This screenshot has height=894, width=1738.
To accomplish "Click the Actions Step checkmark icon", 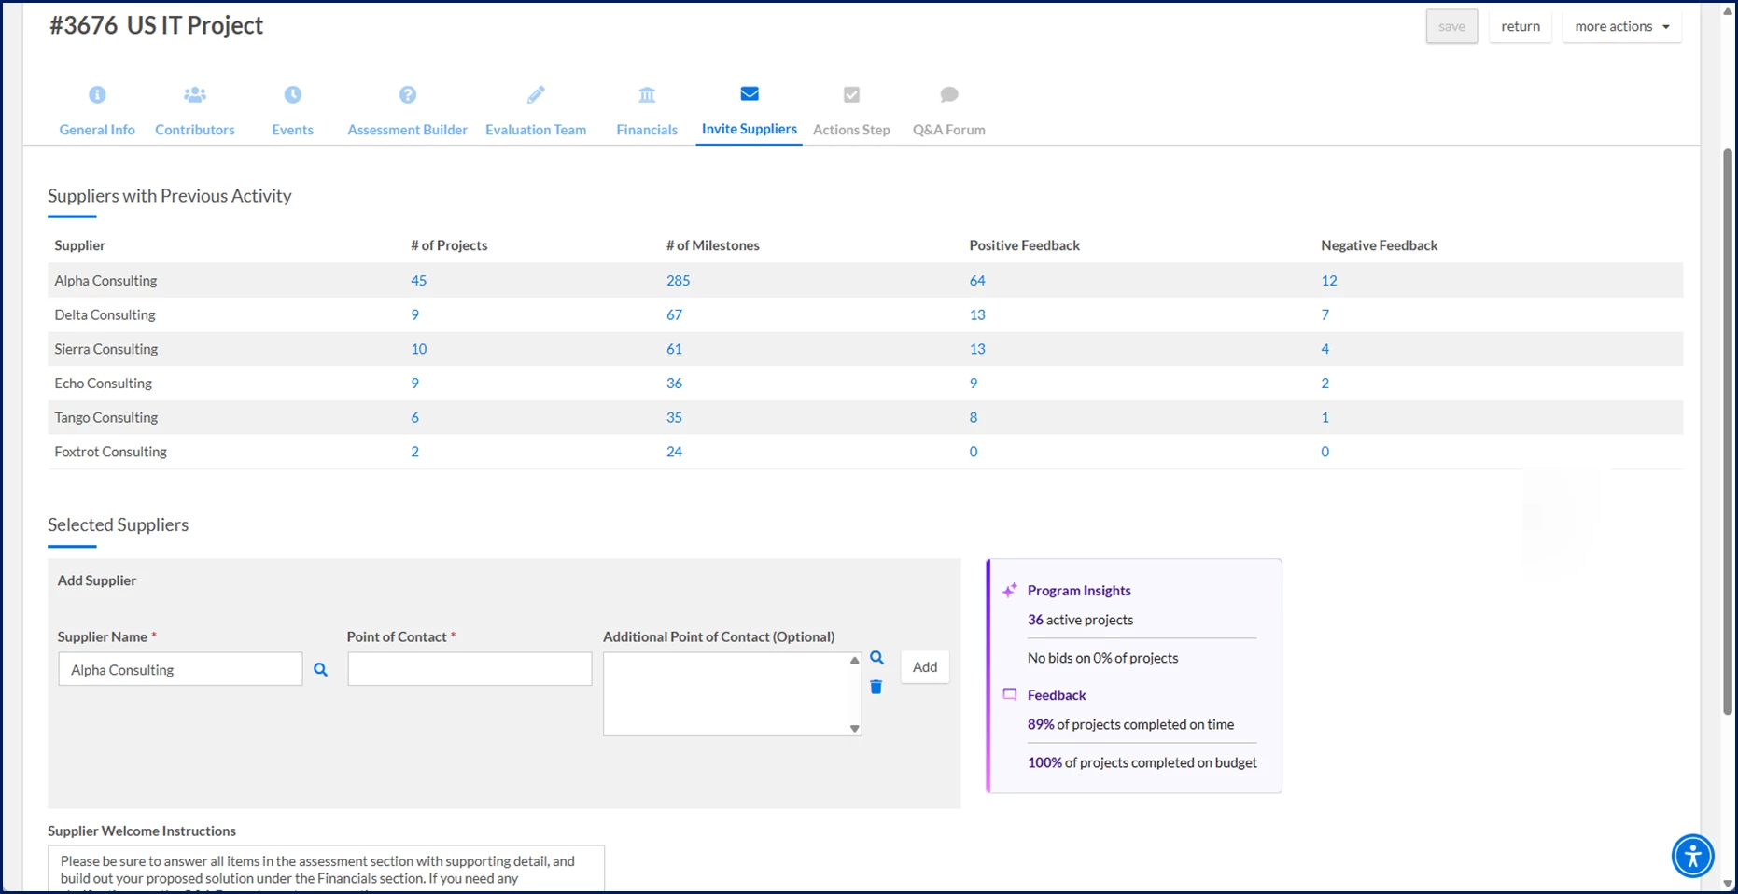I will pyautogui.click(x=851, y=94).
